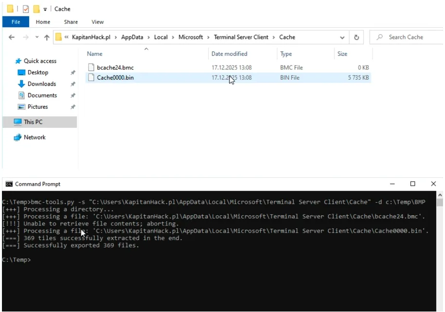The height and width of the screenshot is (312, 445).
Task: Click the Up one level arrow
Action: 47,37
